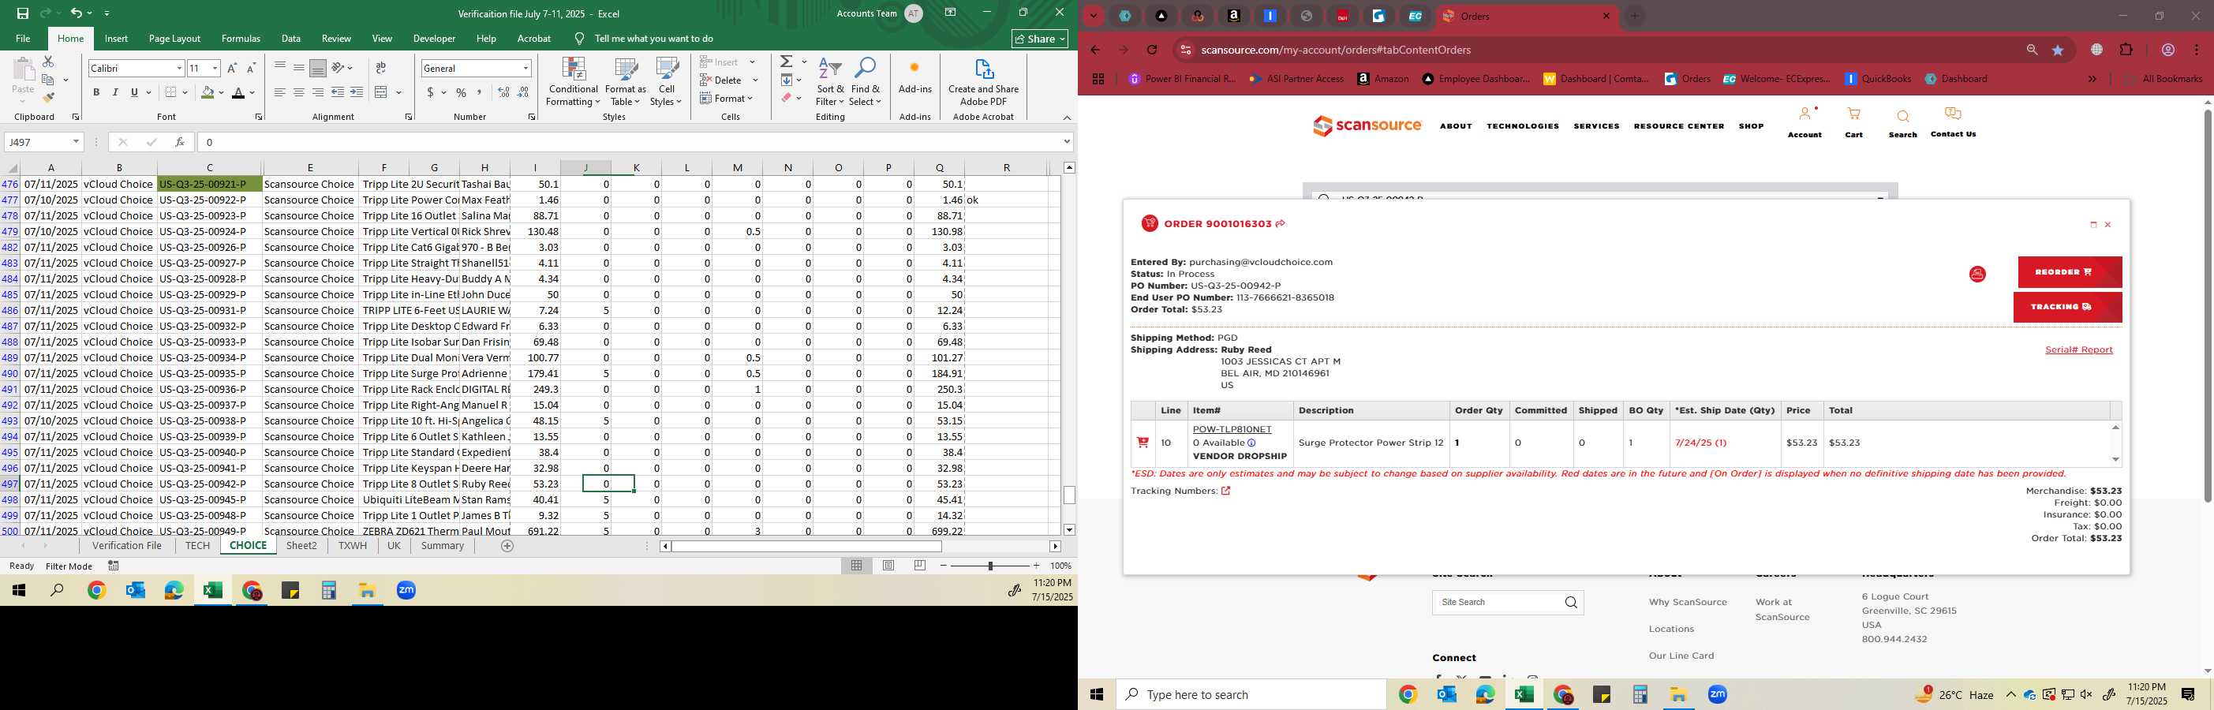Click the Clear eraser icon in Editing

pyautogui.click(x=787, y=98)
